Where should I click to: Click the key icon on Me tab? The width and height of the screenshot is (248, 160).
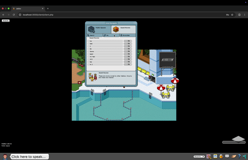point(105,35)
